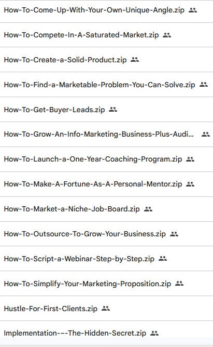Select How-To-Simplify-Your-Marketing-Proposition.zip file name
The height and width of the screenshot is (347, 213).
point(88,284)
